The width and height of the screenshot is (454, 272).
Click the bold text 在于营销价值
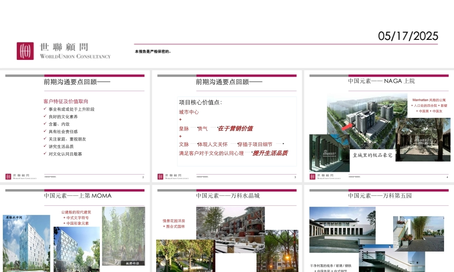pos(235,128)
